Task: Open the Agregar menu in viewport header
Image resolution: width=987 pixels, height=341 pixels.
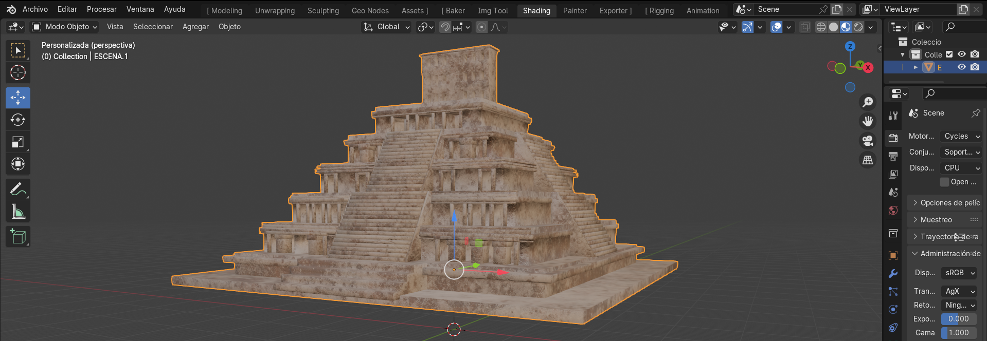Action: click(x=195, y=27)
